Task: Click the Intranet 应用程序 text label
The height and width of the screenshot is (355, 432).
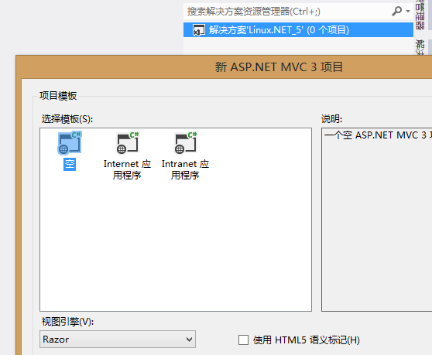Action: click(x=185, y=169)
